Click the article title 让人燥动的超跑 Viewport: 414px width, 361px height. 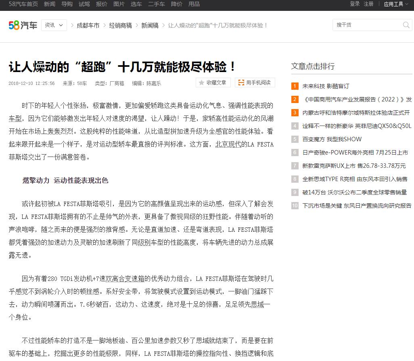pos(122,67)
